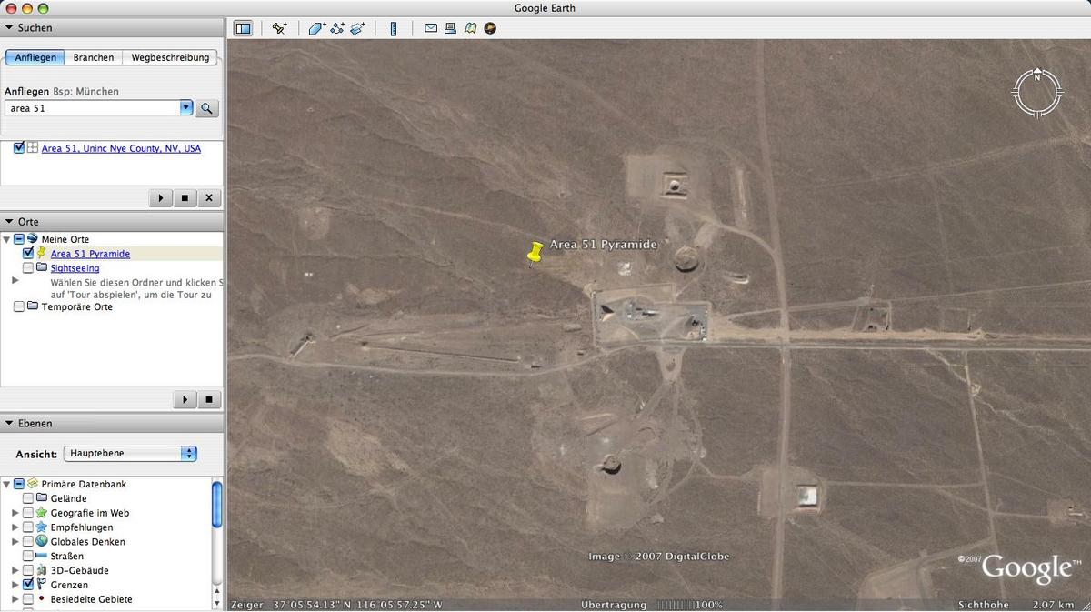Screen dimensions: 1091x612
Task: Disable the Grenzen layer checkbox
Action: (28, 585)
